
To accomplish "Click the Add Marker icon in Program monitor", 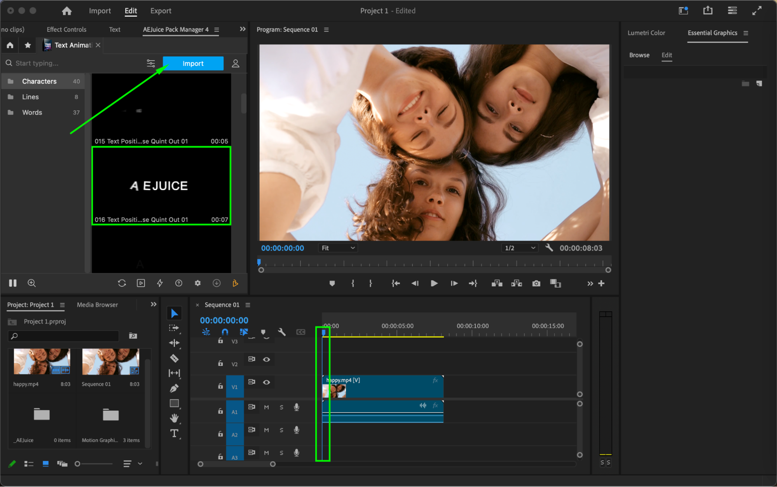I will pyautogui.click(x=332, y=284).
